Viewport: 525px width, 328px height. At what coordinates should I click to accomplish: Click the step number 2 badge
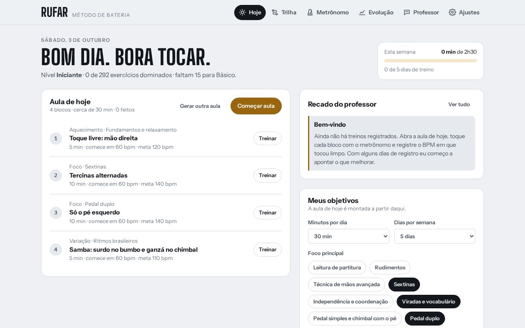point(56,175)
